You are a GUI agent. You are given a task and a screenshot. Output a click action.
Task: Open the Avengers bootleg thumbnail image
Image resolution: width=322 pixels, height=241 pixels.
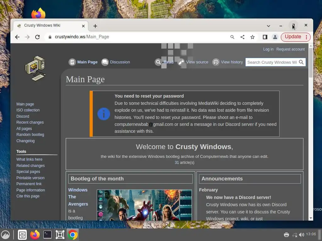[x=144, y=205]
